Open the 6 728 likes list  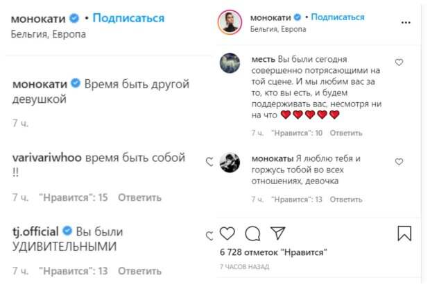pos(273,252)
